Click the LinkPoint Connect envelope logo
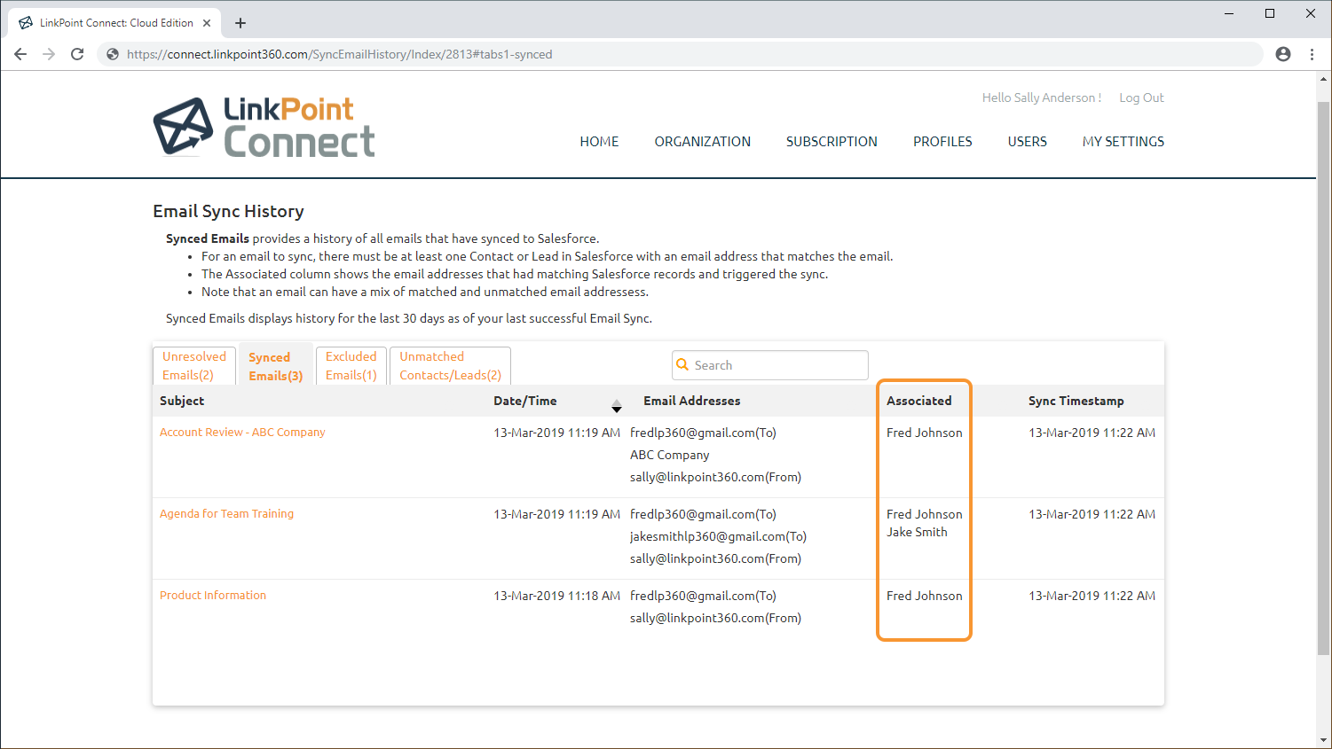Viewport: 1332px width, 749px height. pos(183,127)
